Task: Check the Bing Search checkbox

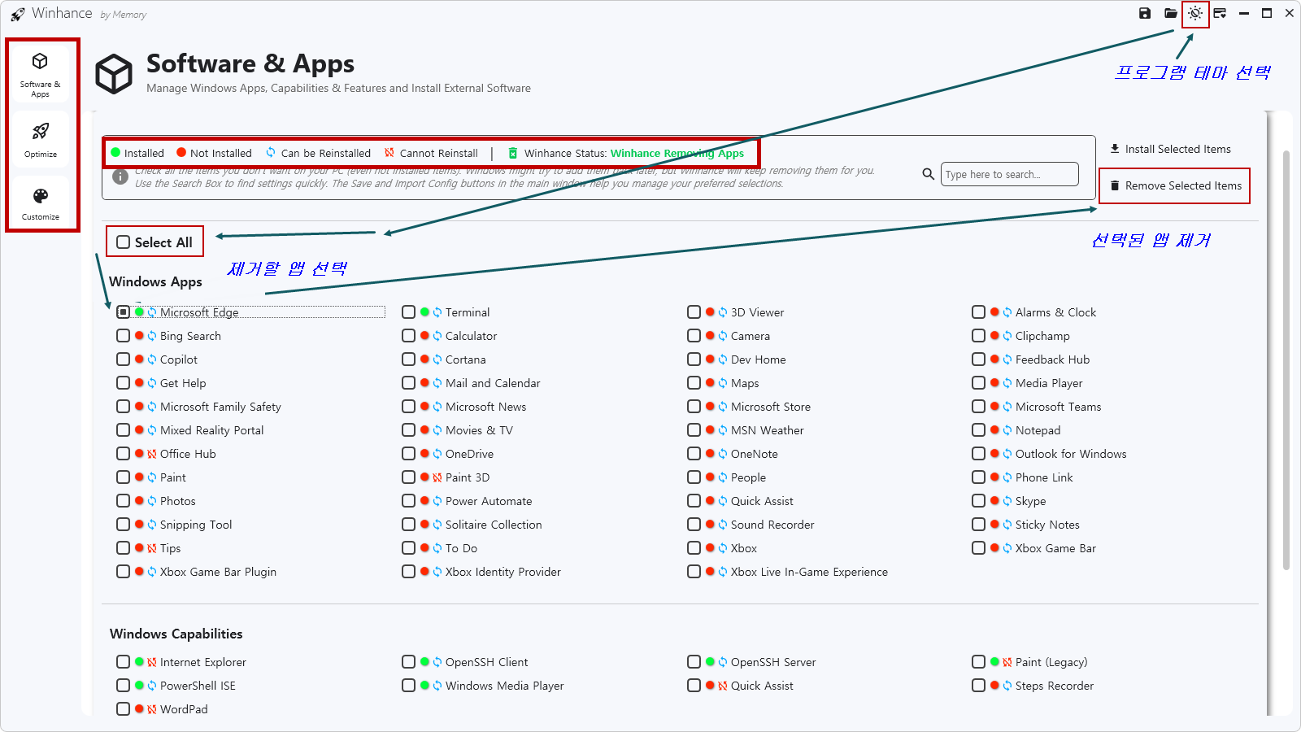Action: 124,335
